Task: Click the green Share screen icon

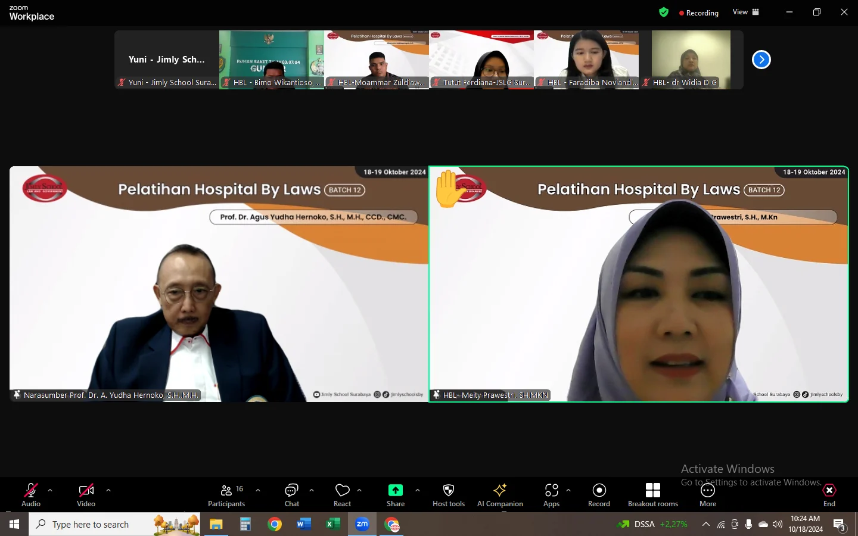Action: pos(395,490)
